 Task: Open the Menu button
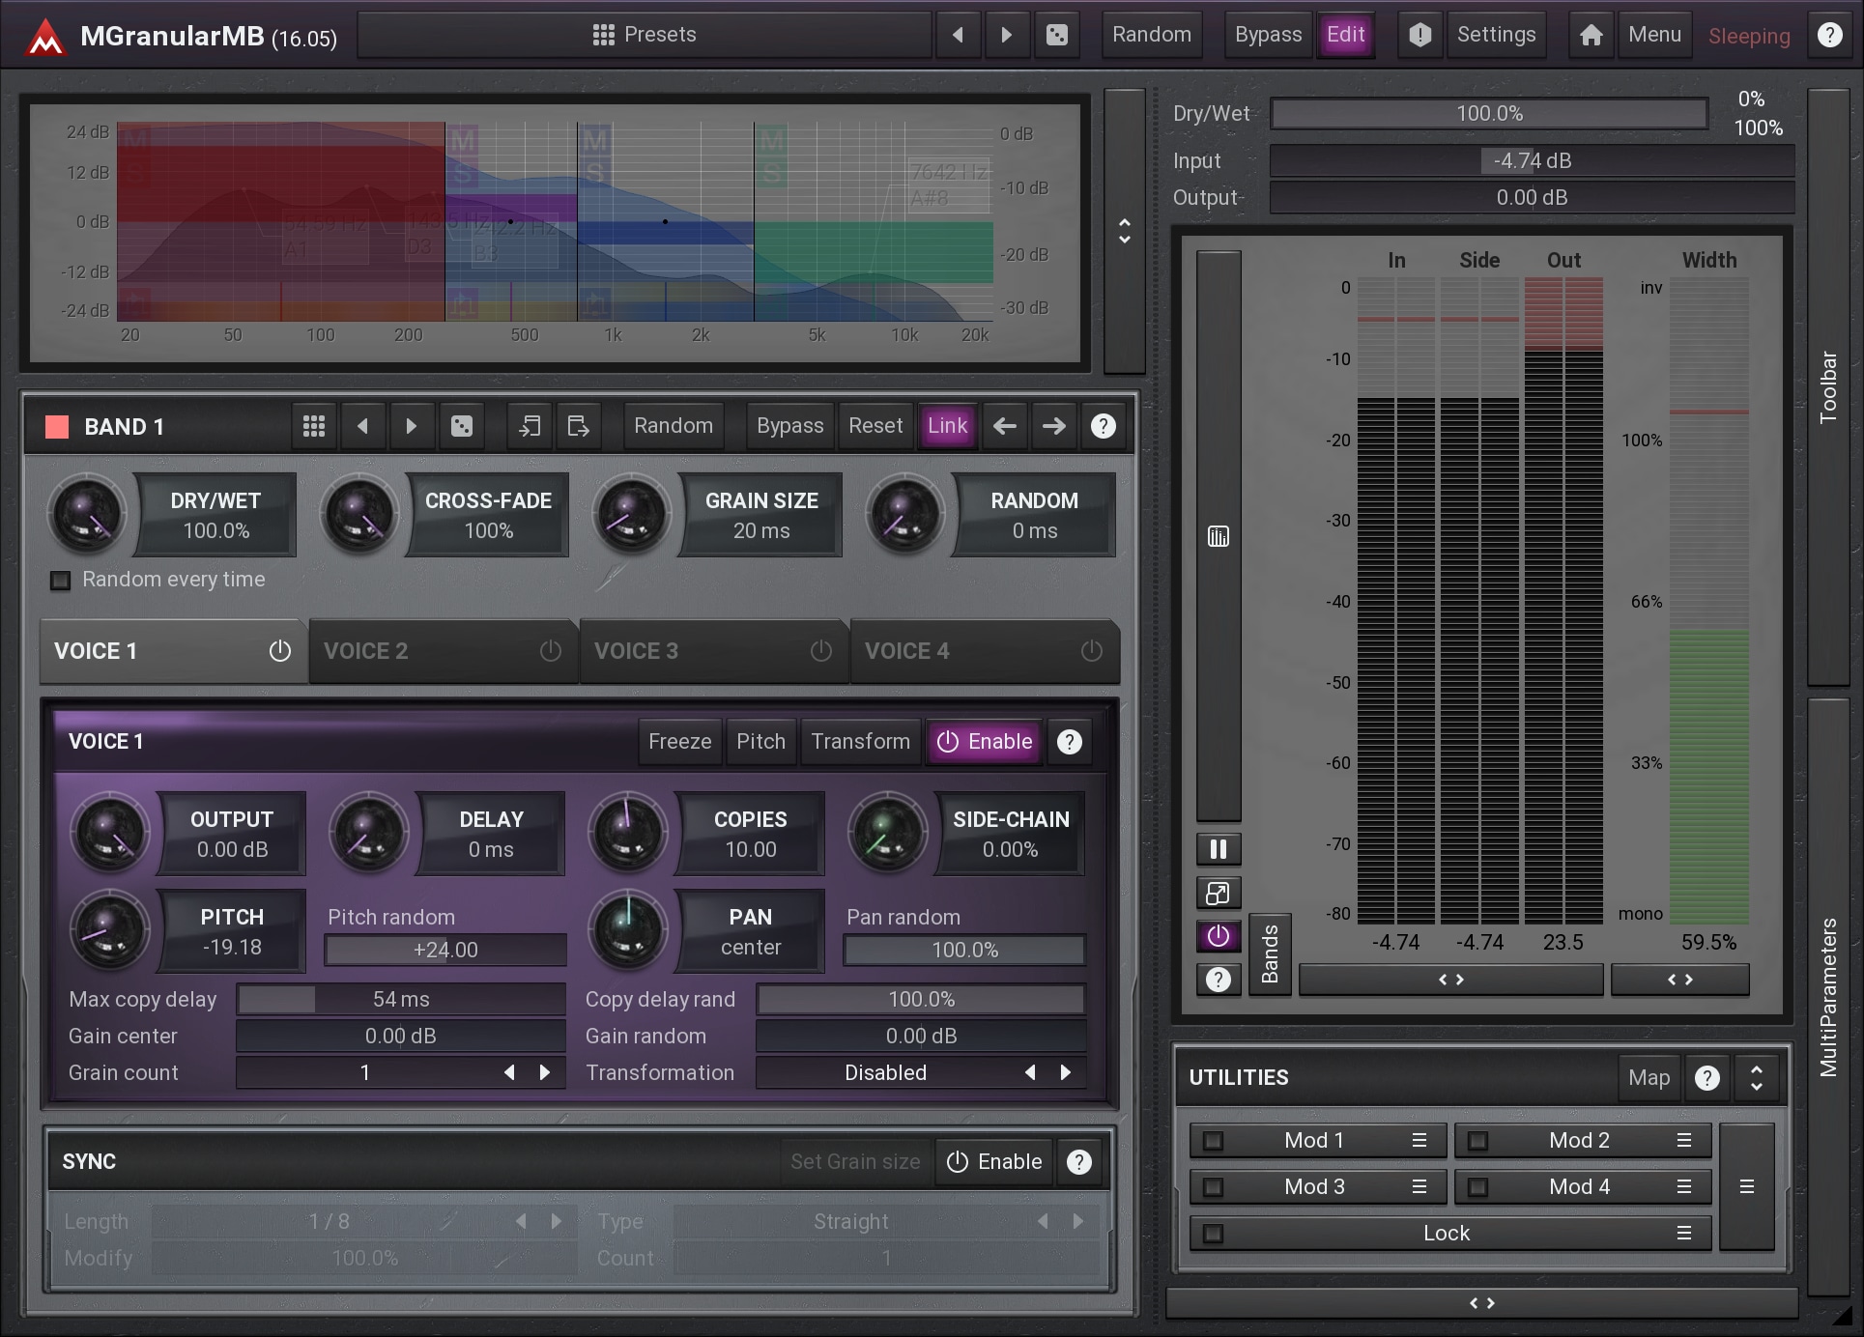(1654, 35)
